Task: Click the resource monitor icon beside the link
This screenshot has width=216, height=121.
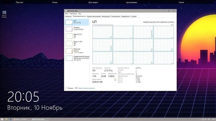Action: 76,88
